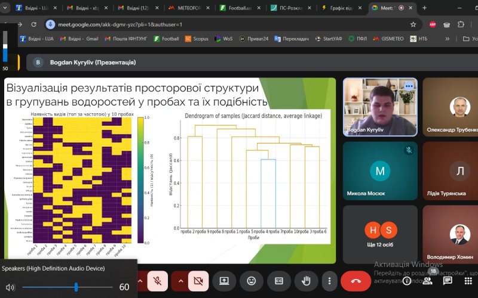
Task: Switch to the first 'Вхідні - I.UA' tab
Action: (x=36, y=8)
